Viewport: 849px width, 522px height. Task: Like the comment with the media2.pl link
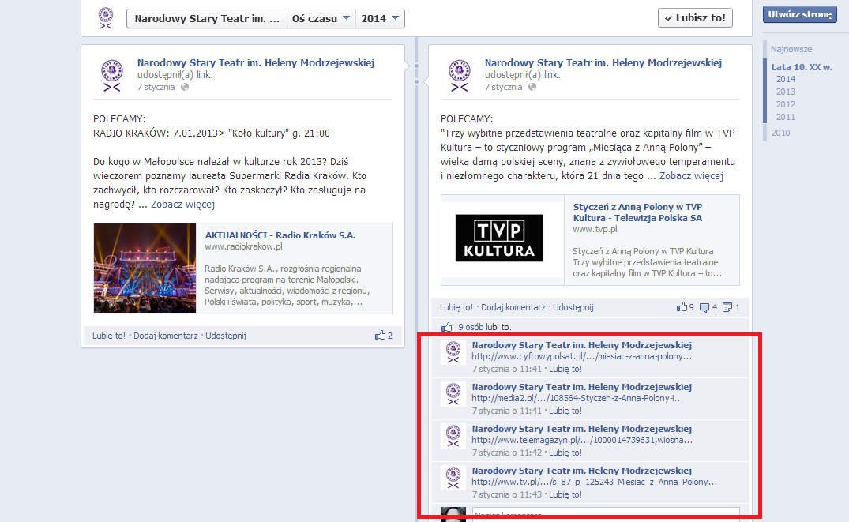565,411
